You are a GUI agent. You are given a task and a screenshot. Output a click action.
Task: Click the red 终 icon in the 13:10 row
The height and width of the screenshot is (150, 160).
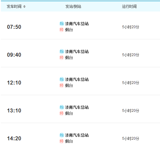tap(62, 113)
